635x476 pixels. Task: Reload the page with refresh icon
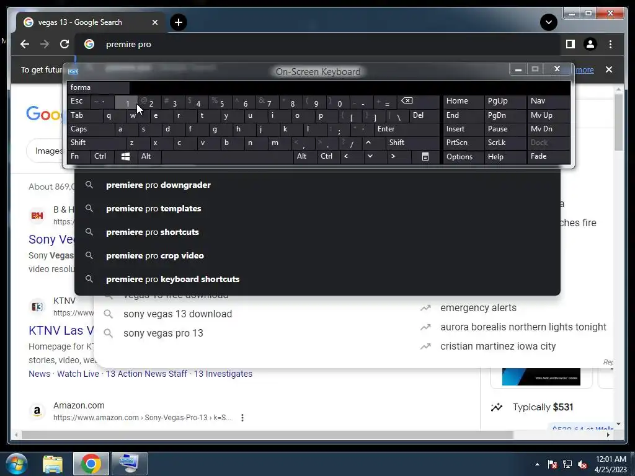pos(64,44)
